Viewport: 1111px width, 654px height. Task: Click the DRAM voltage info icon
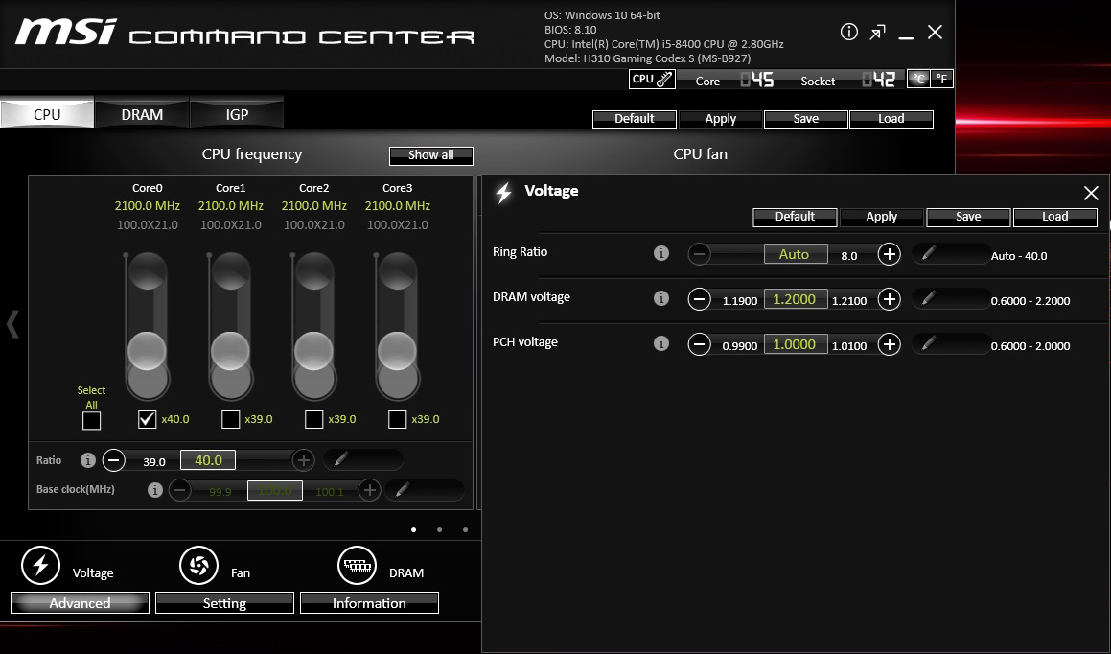(661, 298)
